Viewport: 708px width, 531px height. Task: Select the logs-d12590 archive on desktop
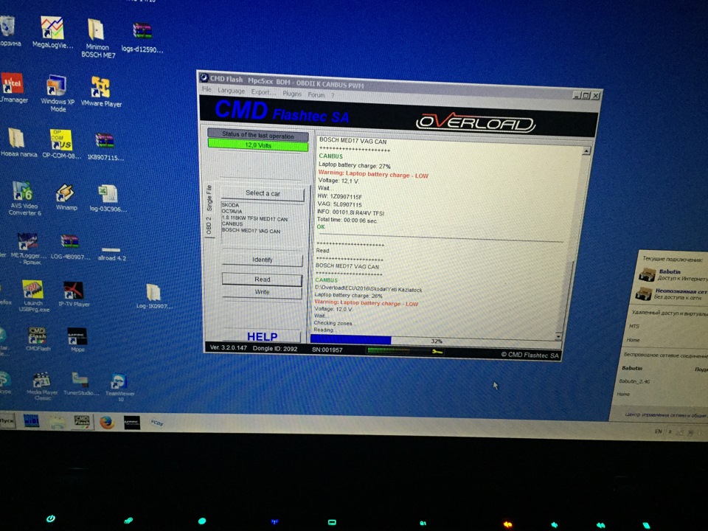coord(142,38)
